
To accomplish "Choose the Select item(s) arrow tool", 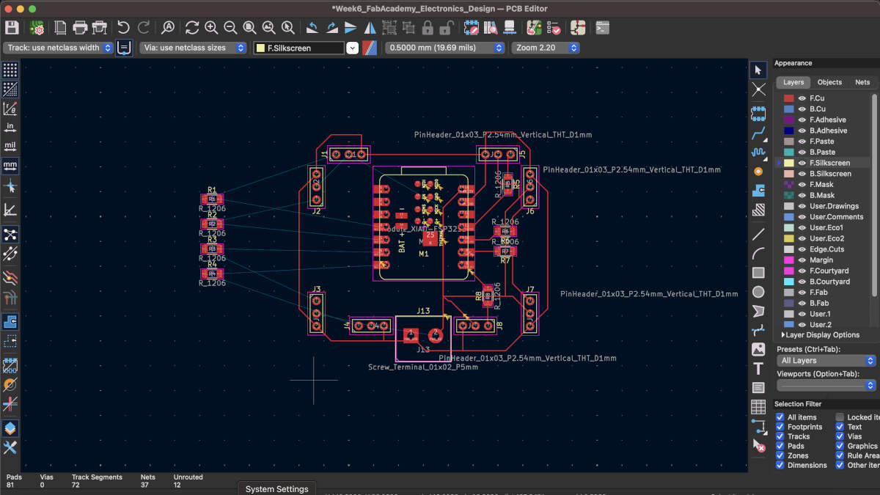I will click(758, 70).
